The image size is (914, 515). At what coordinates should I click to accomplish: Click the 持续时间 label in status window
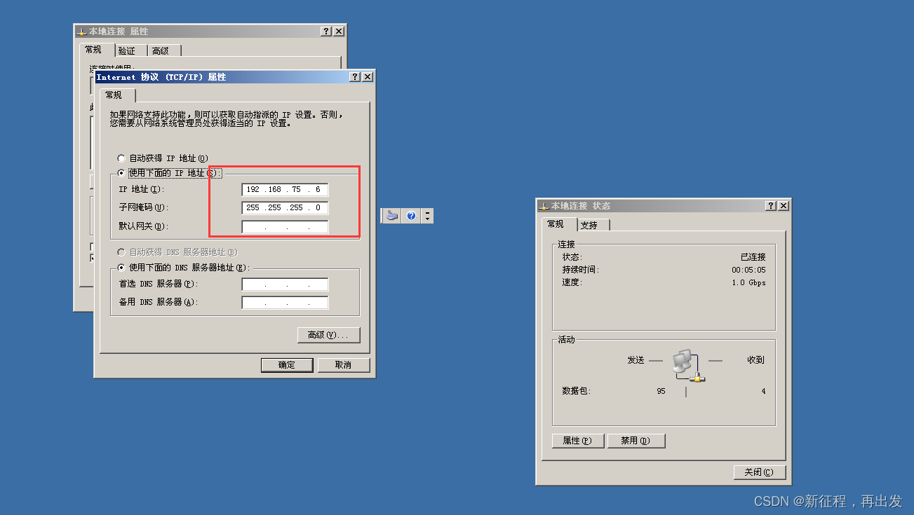coord(581,270)
